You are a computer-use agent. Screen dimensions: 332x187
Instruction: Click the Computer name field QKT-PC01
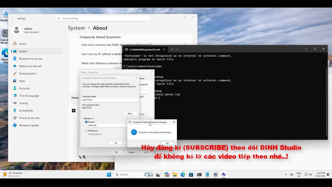[x=110, y=100]
